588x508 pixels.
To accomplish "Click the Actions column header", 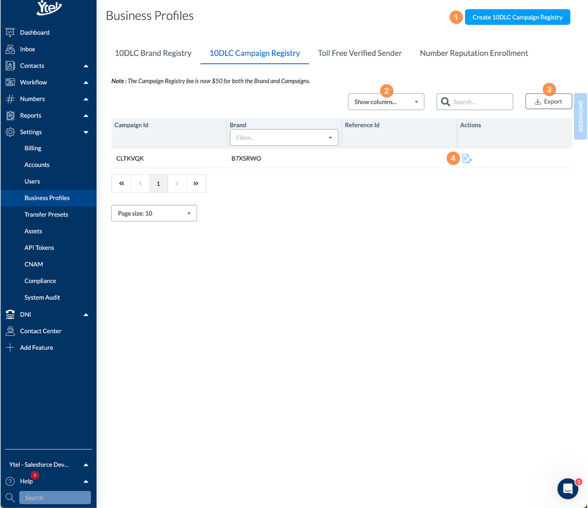I will pyautogui.click(x=470, y=125).
